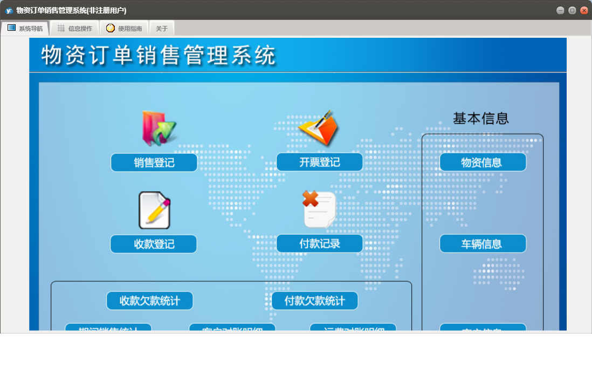Minimize the application window
The image size is (592, 388).
pos(560,10)
